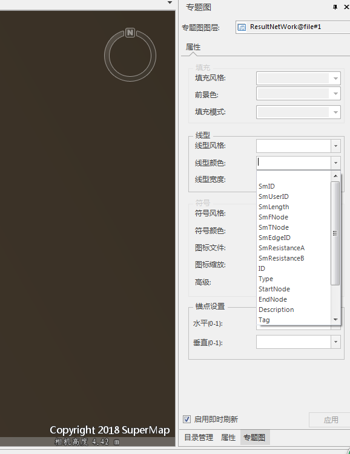
Task: Click the compass North indicator
Action: click(130, 33)
